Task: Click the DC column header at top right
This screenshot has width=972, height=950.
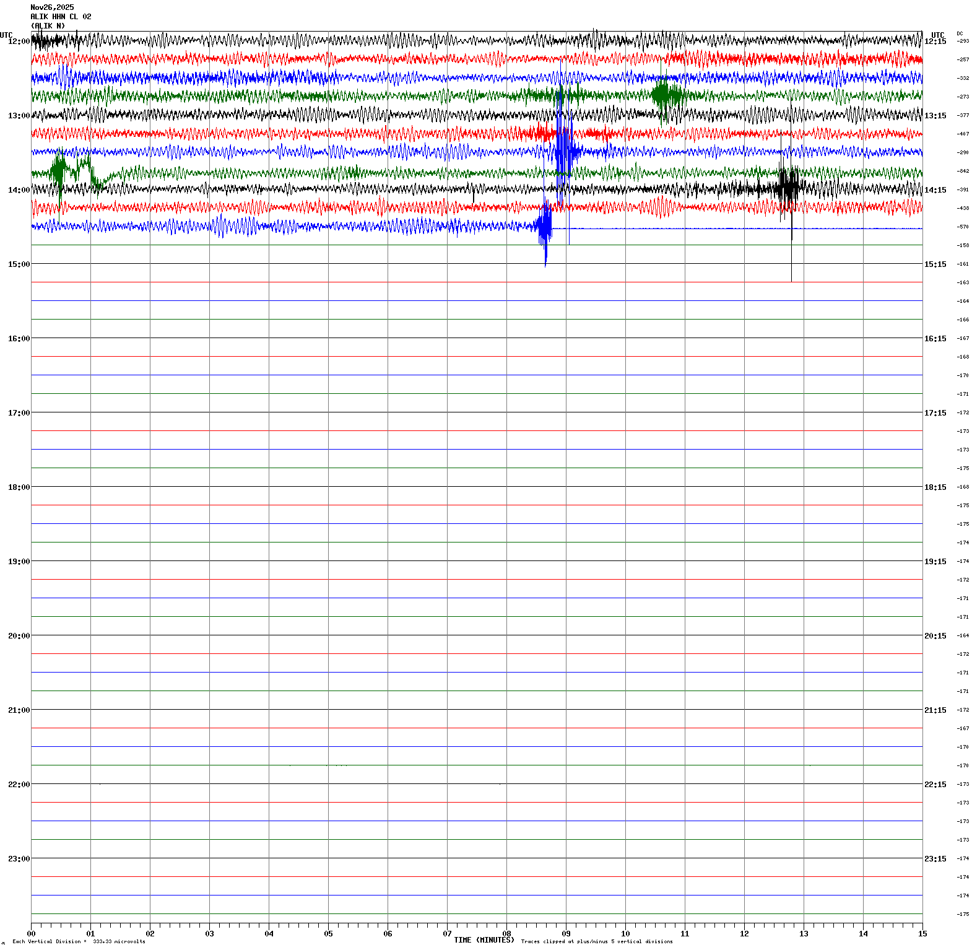Action: point(960,33)
